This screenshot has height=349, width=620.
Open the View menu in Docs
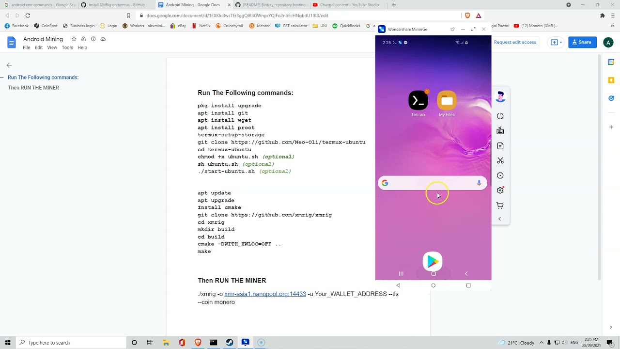(52, 48)
